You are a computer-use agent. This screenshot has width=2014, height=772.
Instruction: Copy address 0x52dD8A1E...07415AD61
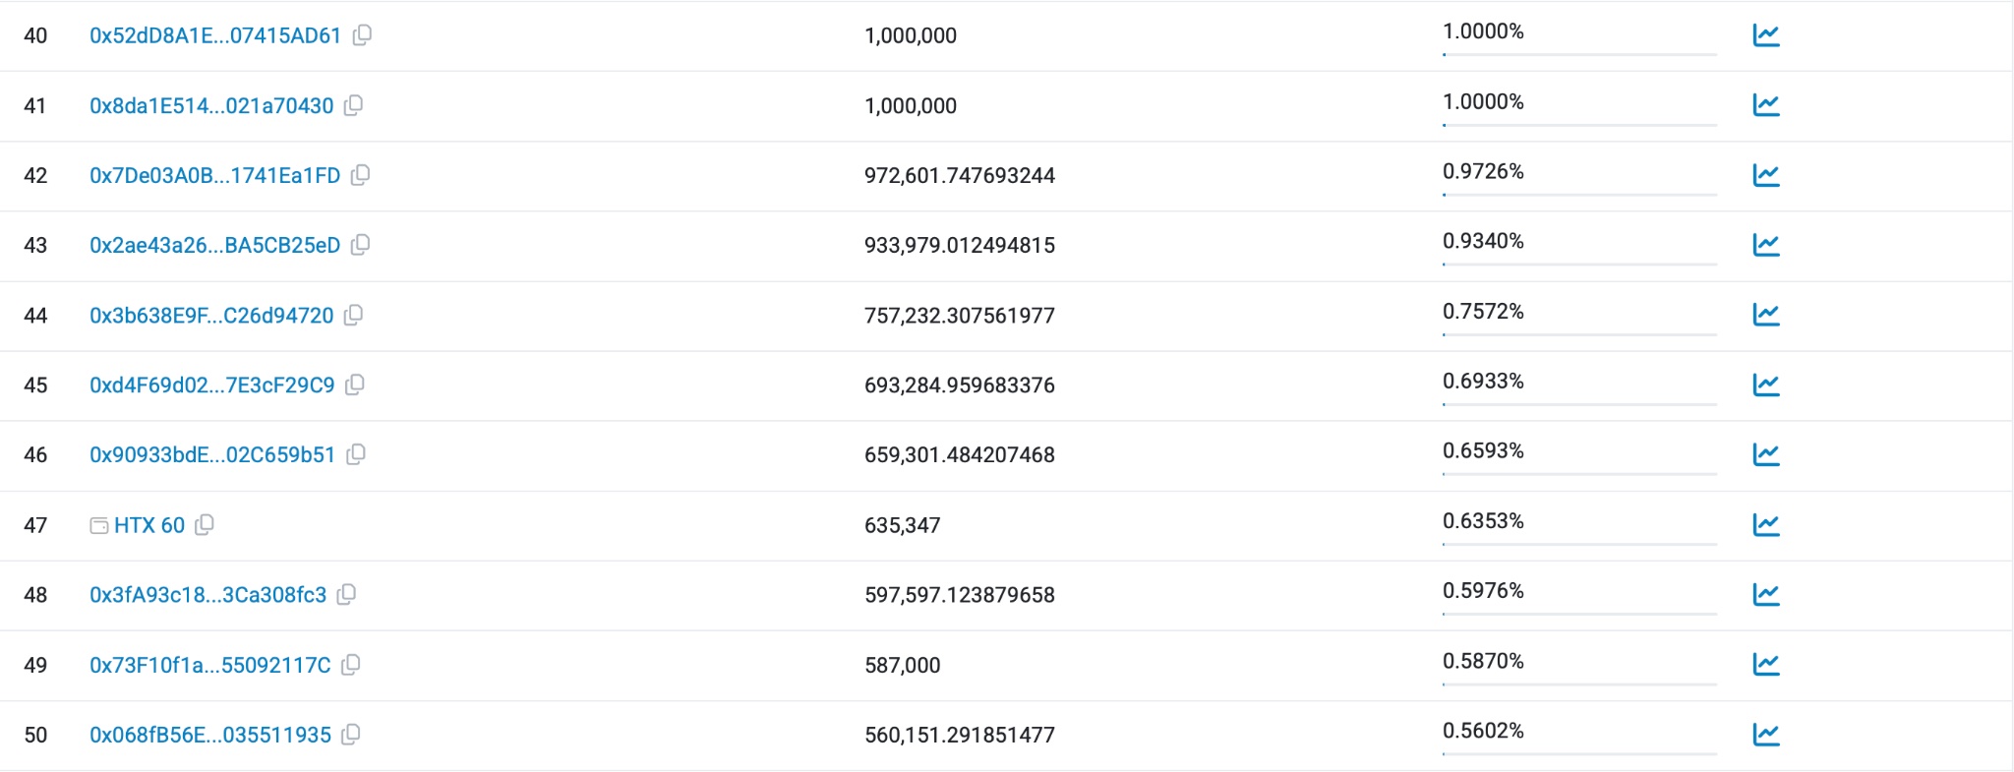(x=362, y=35)
